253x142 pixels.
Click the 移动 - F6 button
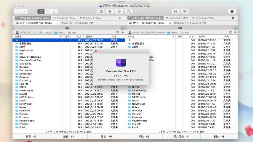click(x=144, y=137)
